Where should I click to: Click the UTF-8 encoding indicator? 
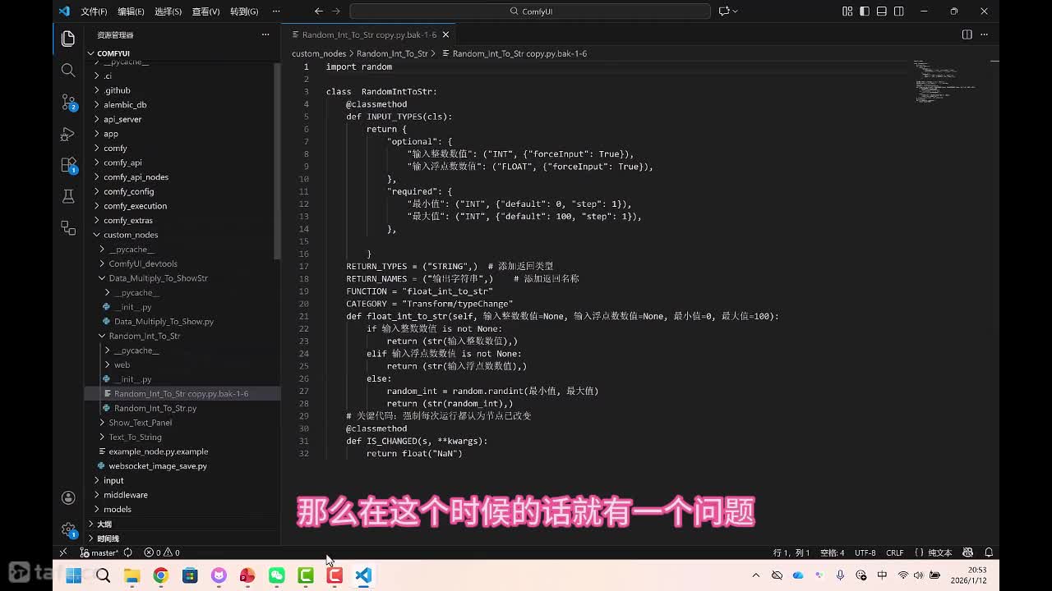tap(865, 552)
